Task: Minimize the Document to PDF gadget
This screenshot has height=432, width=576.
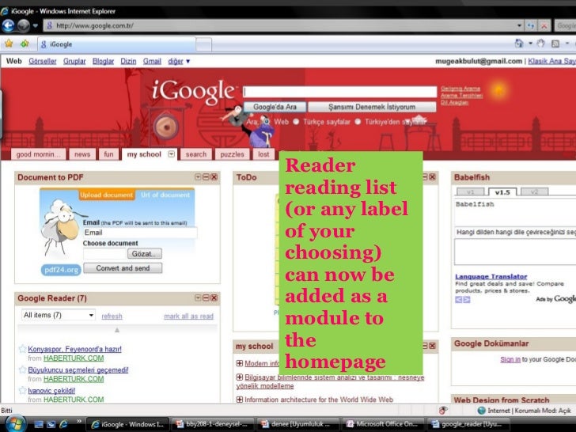Action: 206,177
